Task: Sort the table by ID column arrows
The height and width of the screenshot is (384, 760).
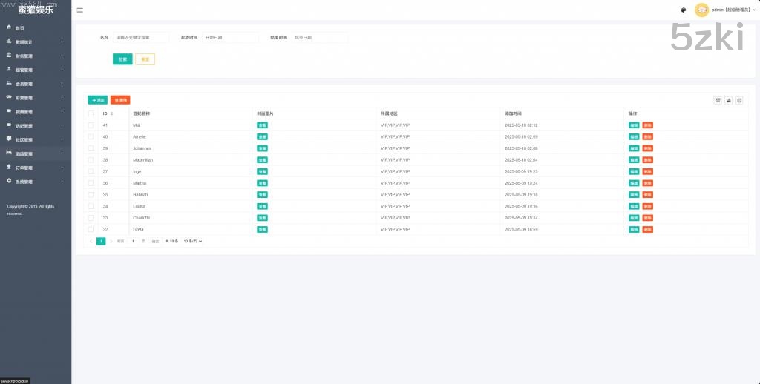Action: pyautogui.click(x=111, y=113)
